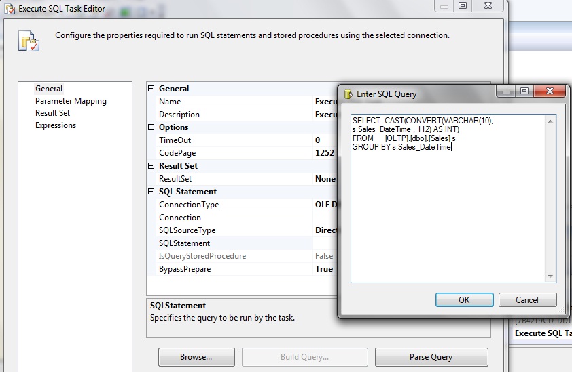The width and height of the screenshot is (572, 372).
Task: Open the Parameter Mapping page
Action: coord(71,101)
